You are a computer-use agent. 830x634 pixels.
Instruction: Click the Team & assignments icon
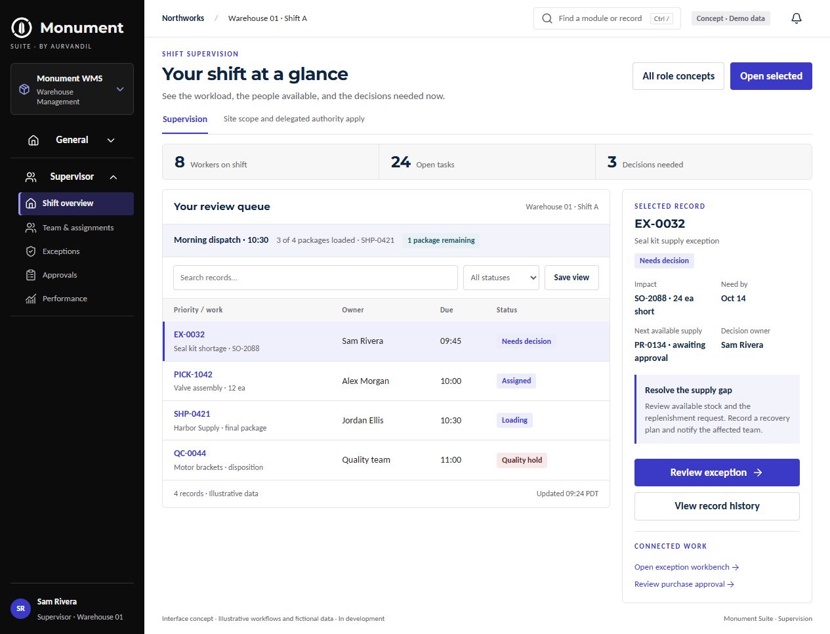point(31,228)
